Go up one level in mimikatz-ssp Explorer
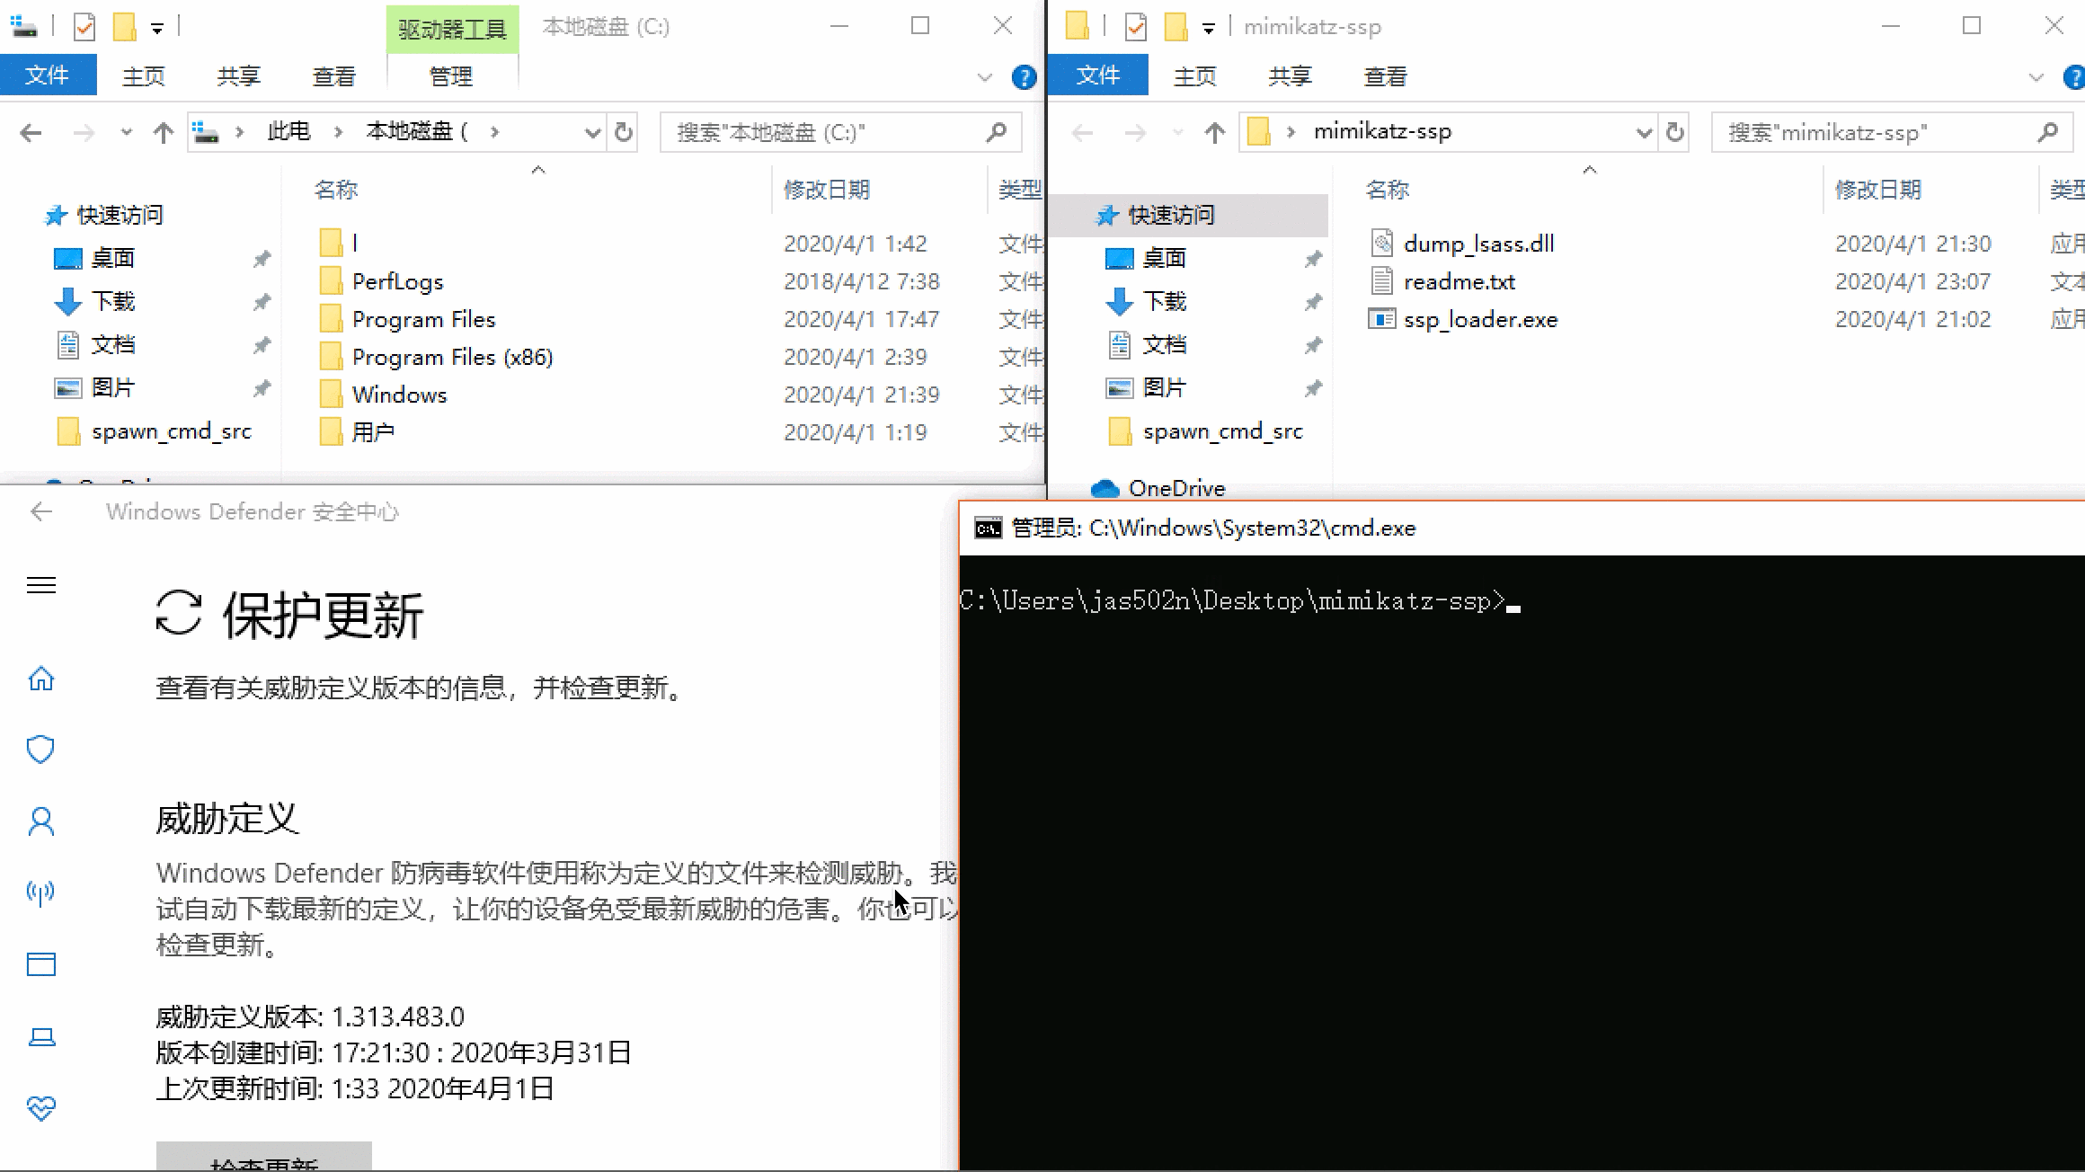This screenshot has height=1172, width=2085. click(x=1215, y=133)
